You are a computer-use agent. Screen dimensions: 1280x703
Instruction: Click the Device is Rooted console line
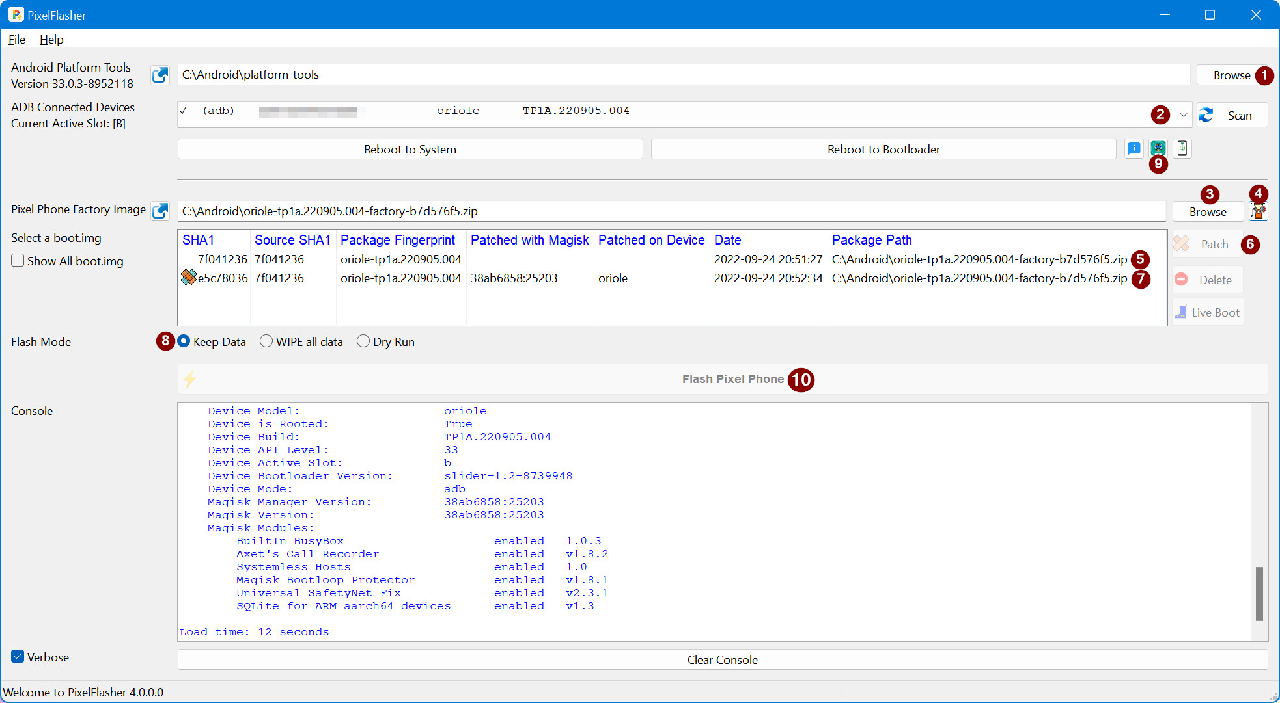point(340,424)
